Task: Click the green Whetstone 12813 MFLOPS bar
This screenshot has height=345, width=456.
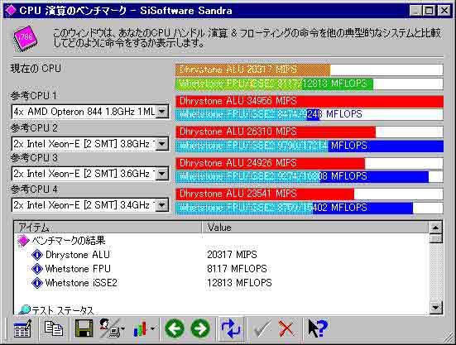Action: coord(275,84)
